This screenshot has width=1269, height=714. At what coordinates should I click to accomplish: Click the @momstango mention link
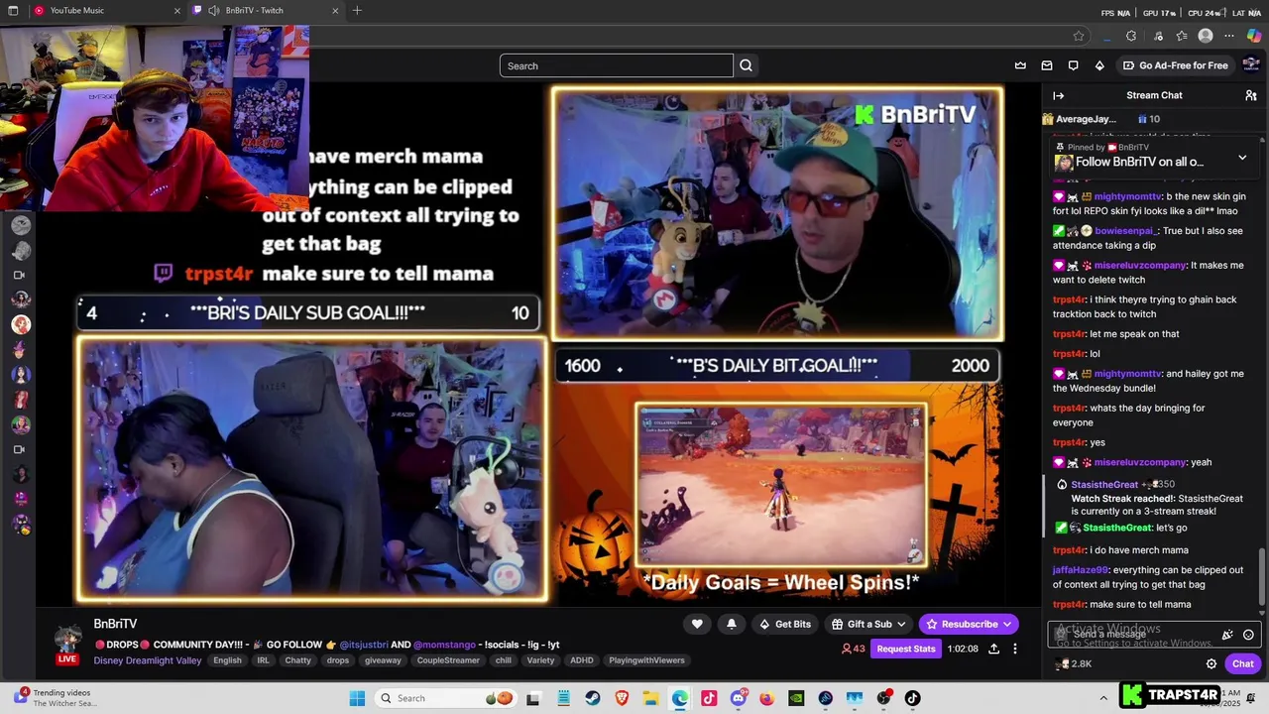coord(444,645)
